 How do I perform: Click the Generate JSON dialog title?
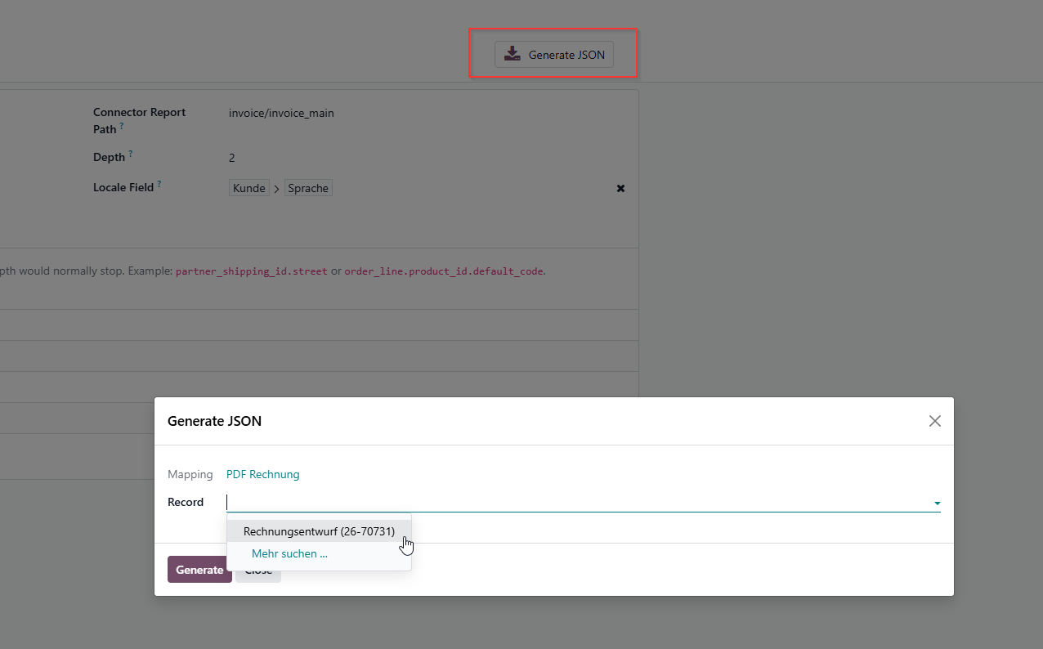[x=214, y=421]
